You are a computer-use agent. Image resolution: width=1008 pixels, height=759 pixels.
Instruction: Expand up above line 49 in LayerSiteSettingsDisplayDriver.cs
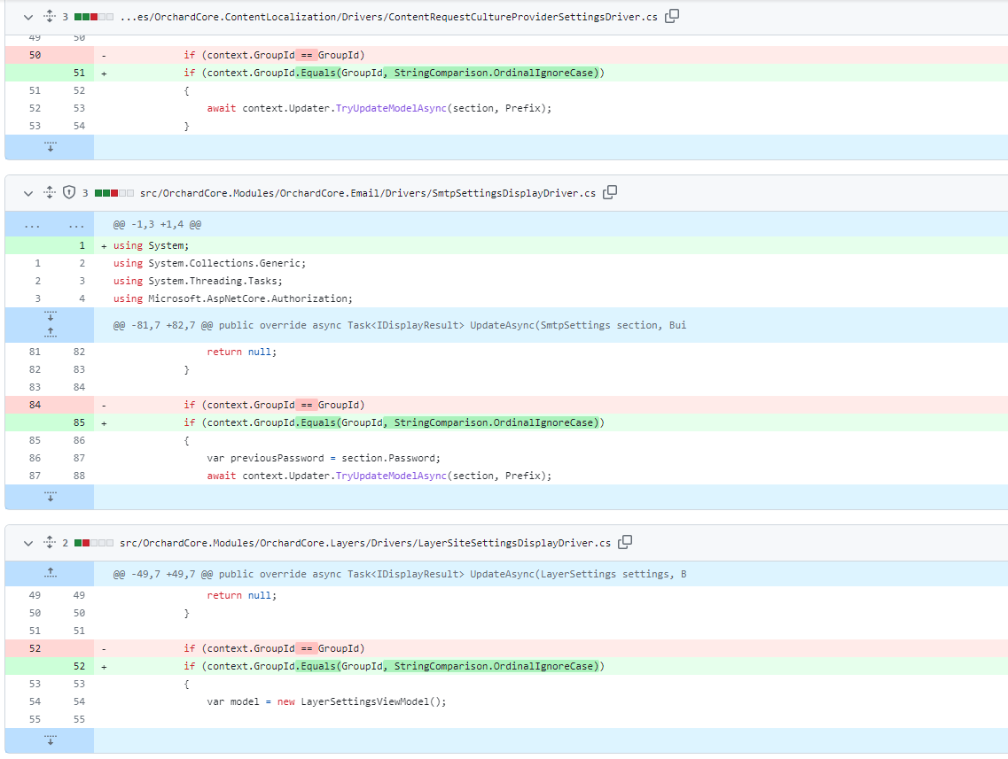pyautogui.click(x=51, y=573)
